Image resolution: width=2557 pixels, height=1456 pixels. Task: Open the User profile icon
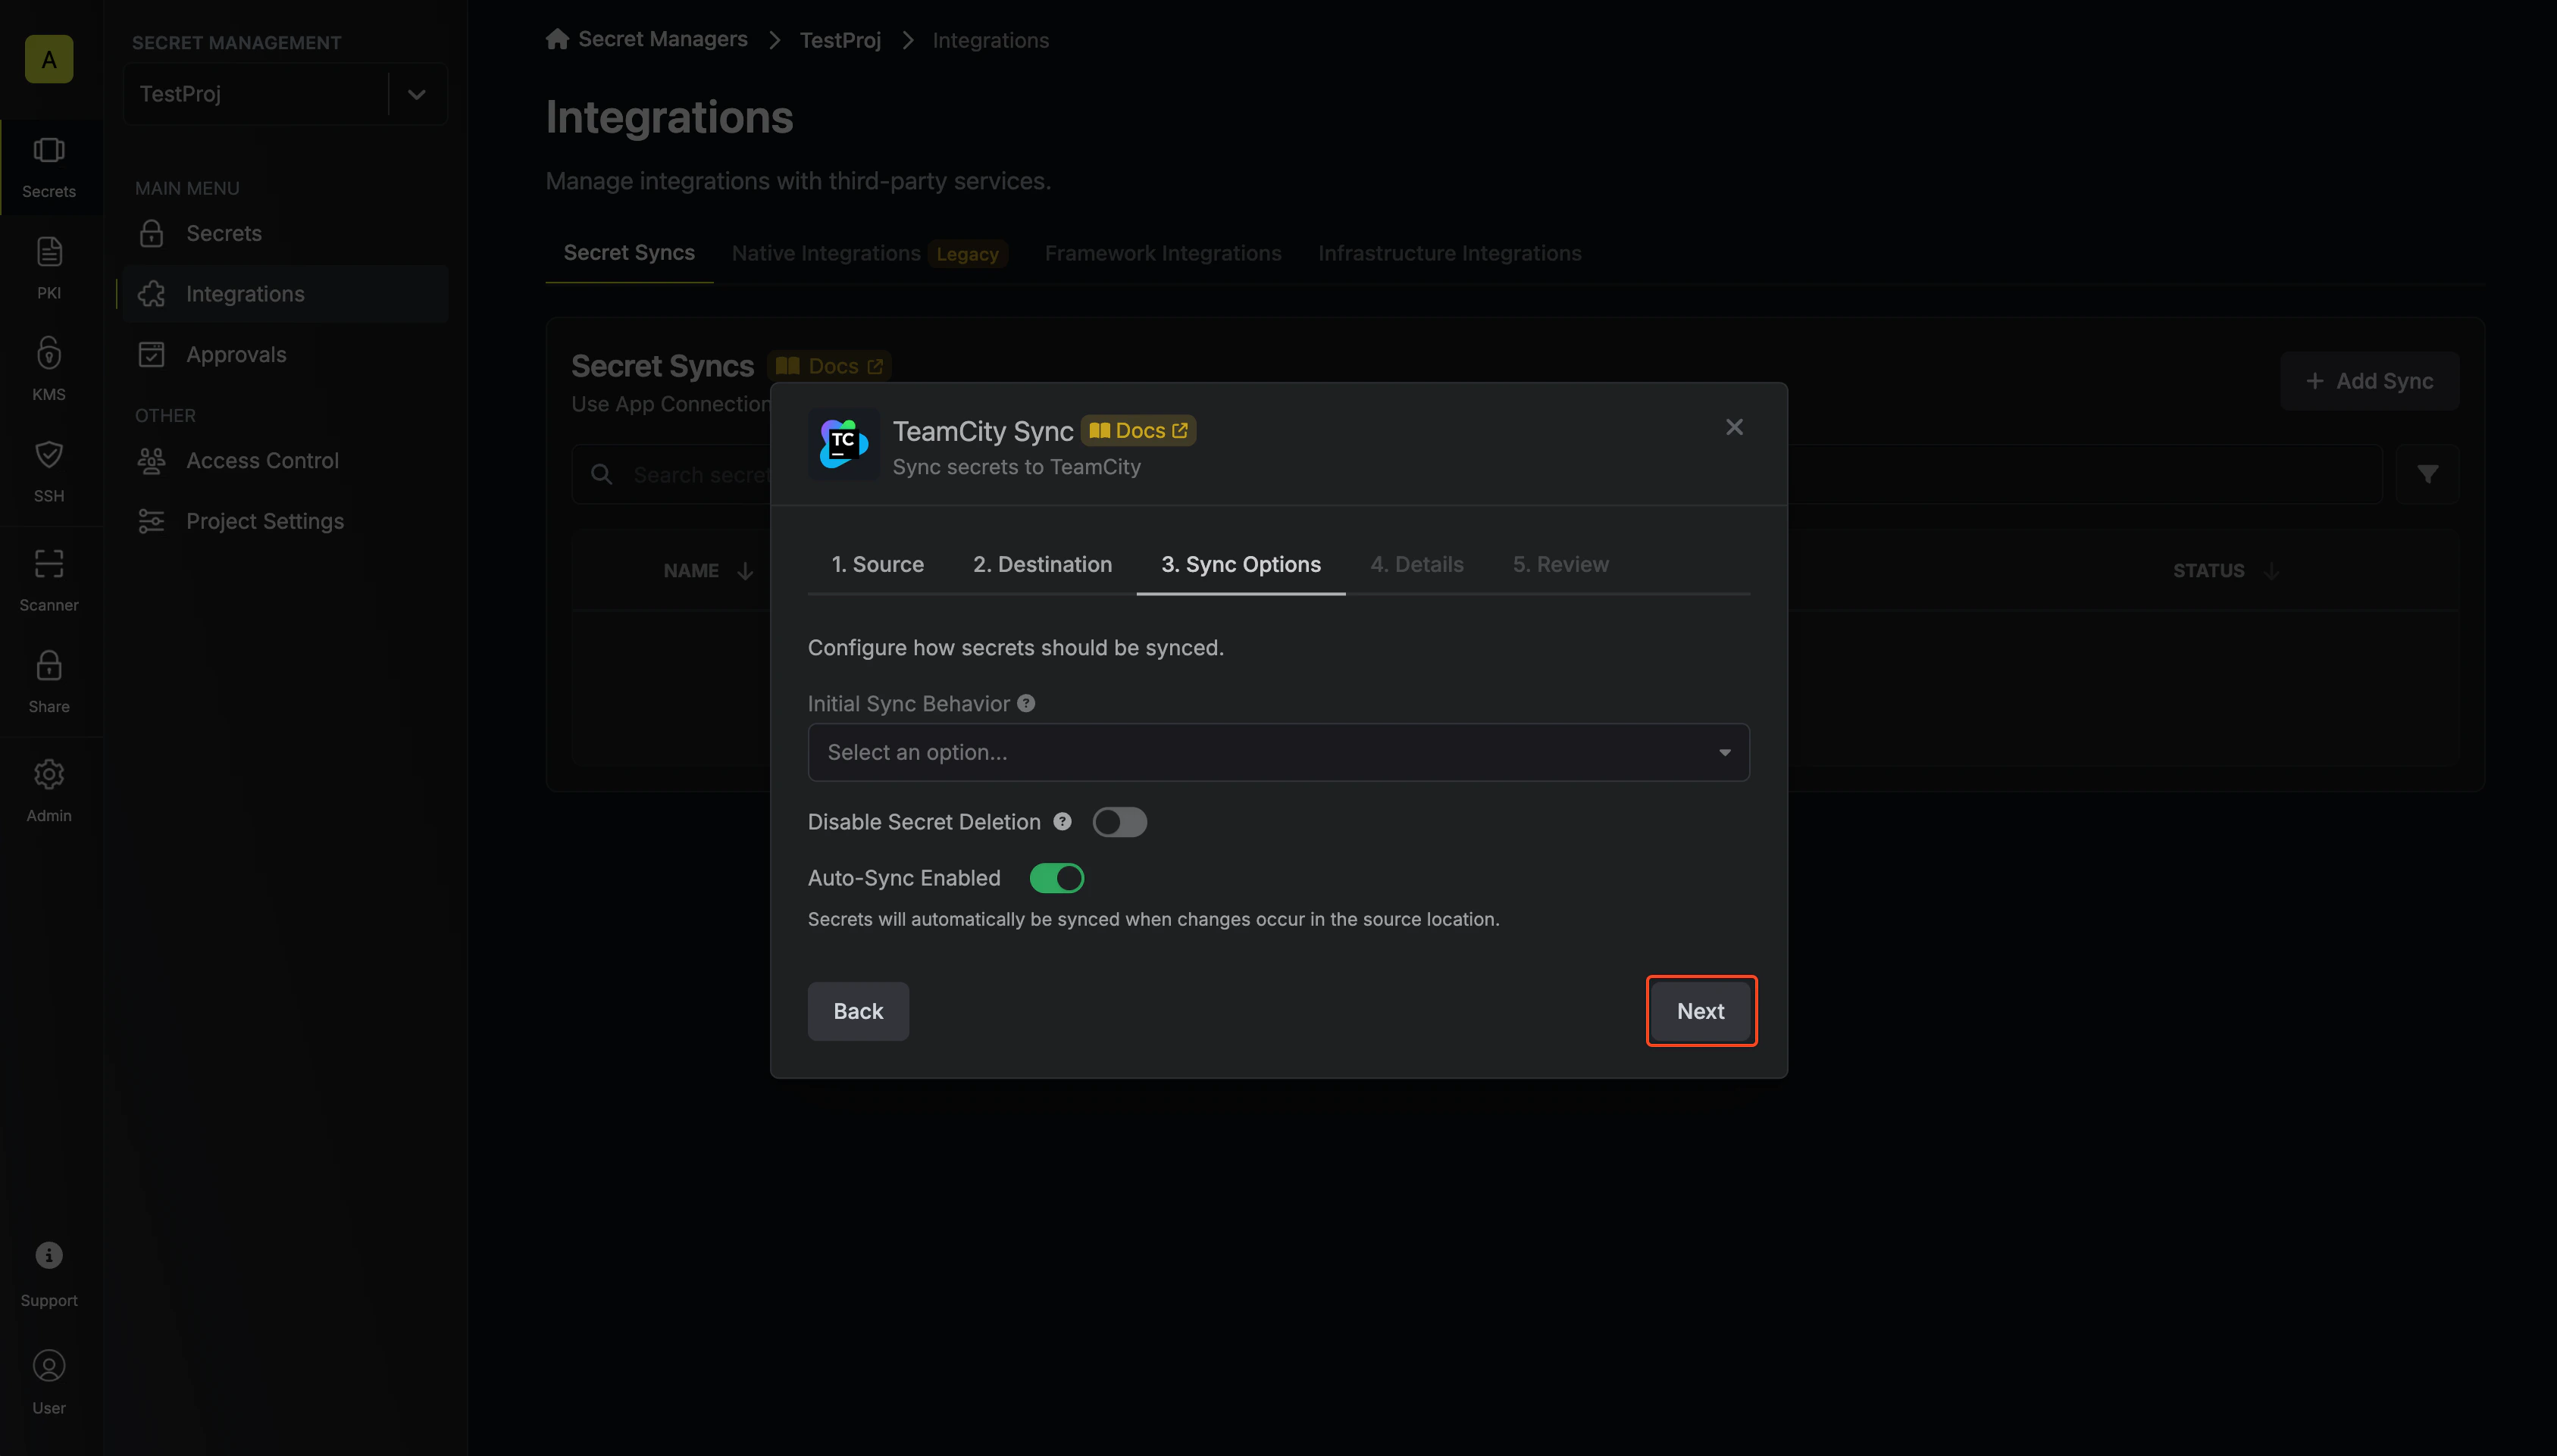click(x=49, y=1366)
